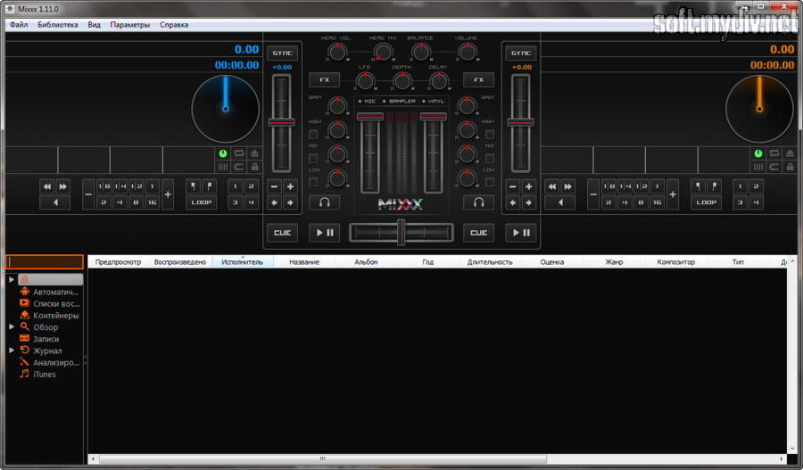This screenshot has height=470, width=803.
Task: Eject the track from the right deck
Action: pyautogui.click(x=790, y=153)
